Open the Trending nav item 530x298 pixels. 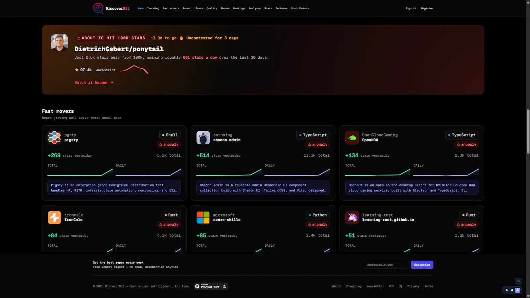(153, 8)
